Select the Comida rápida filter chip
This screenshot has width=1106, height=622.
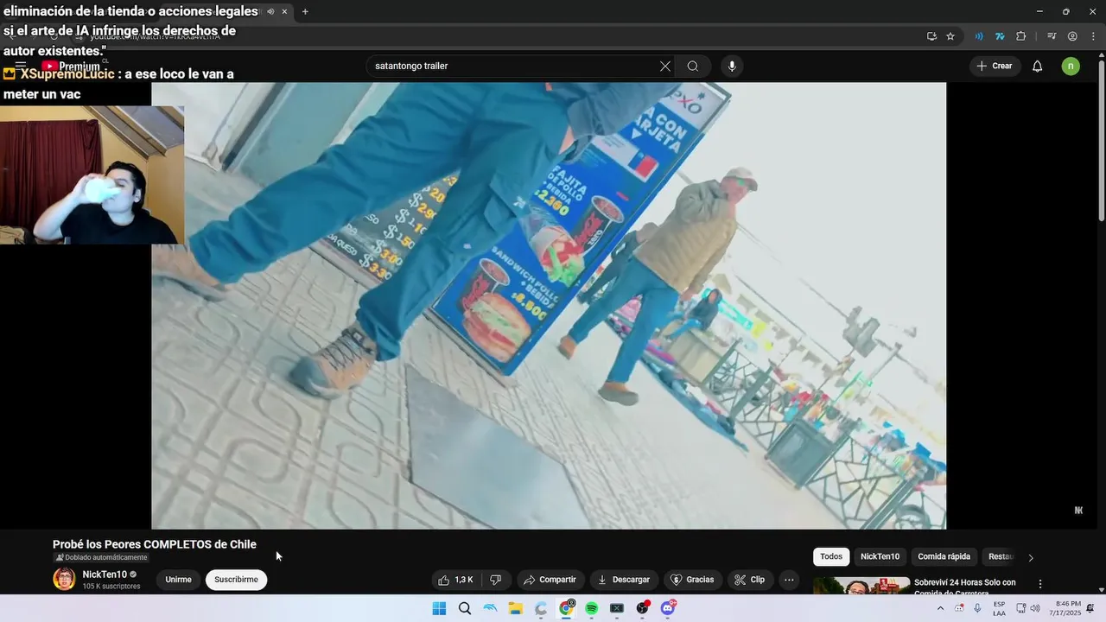944,557
